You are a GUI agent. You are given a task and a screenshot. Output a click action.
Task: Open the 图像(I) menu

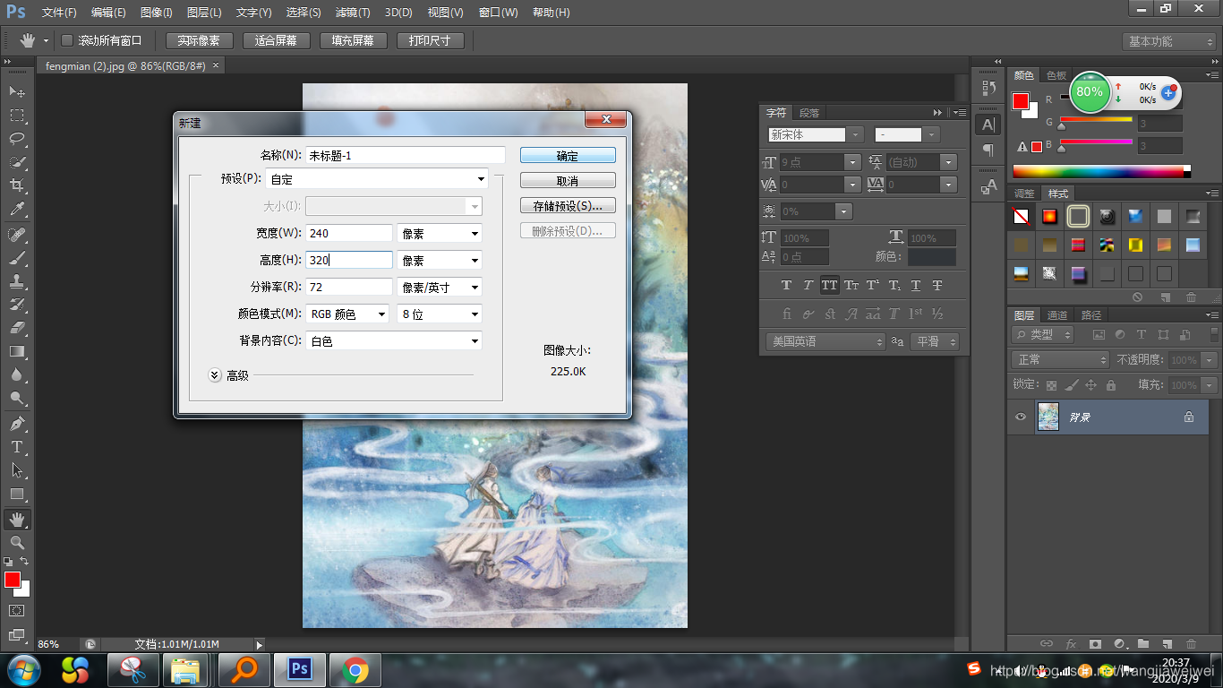click(157, 13)
